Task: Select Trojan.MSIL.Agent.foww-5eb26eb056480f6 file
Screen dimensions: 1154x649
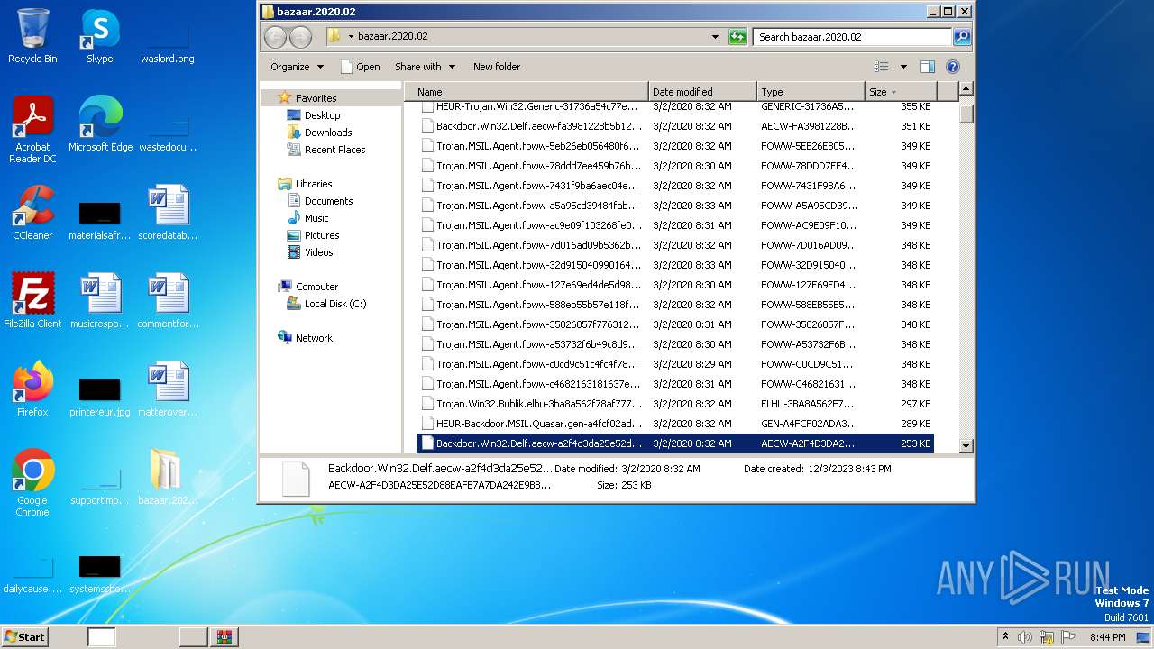Action: [x=676, y=146]
